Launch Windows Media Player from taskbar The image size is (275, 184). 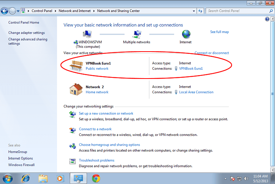pos(60,179)
